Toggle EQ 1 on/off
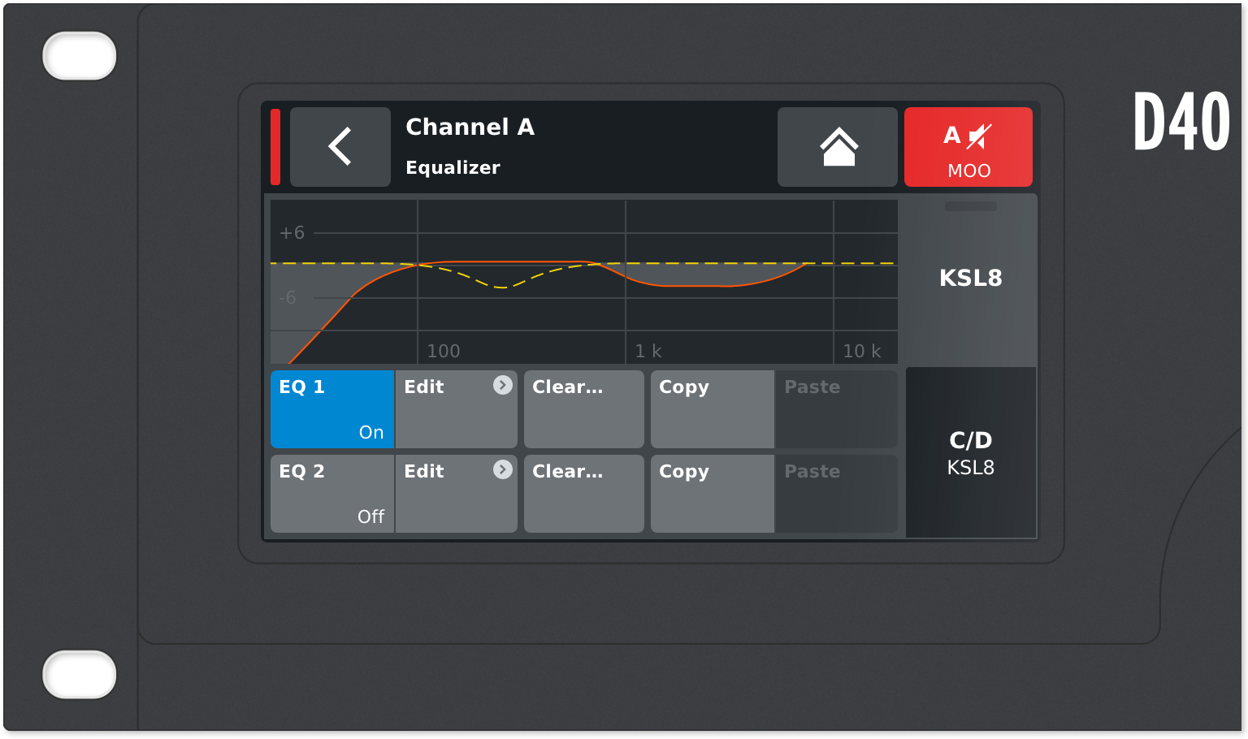The width and height of the screenshot is (1248, 739). coord(332,409)
